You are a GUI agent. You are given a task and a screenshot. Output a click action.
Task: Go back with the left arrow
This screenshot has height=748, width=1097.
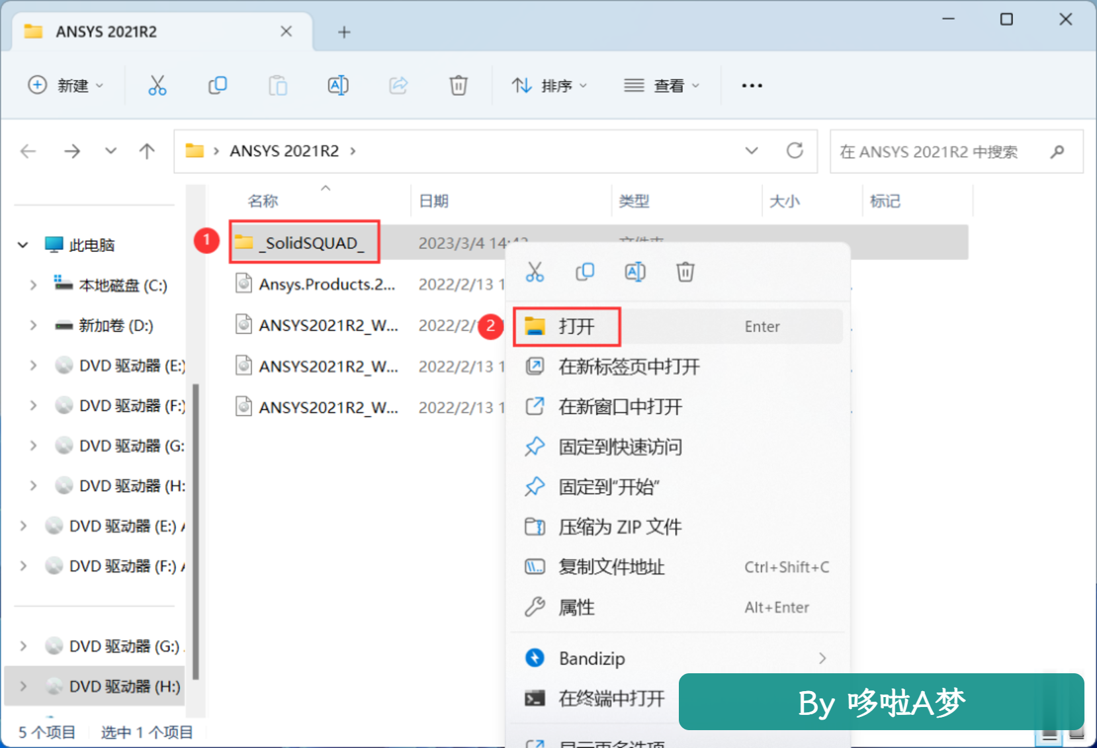[28, 151]
